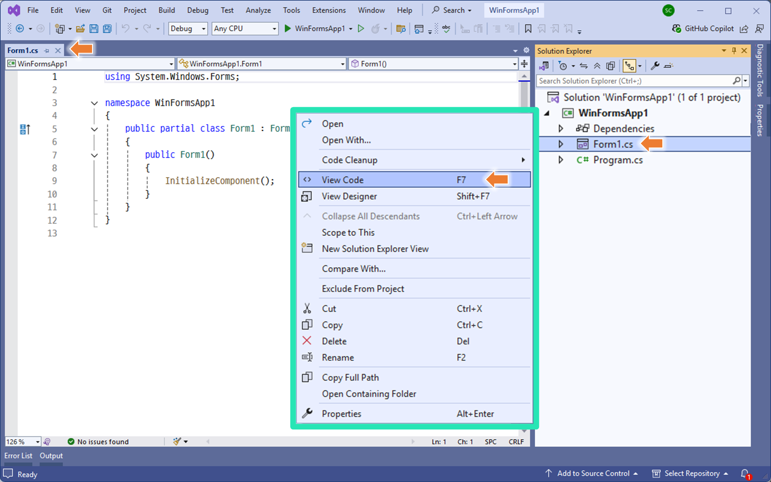The height and width of the screenshot is (482, 771).
Task: Click the Open File folder icon
Action: pos(80,28)
